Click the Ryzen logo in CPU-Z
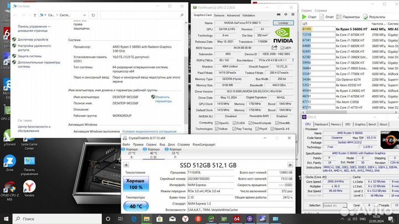399x224 pixels. pos(390,140)
